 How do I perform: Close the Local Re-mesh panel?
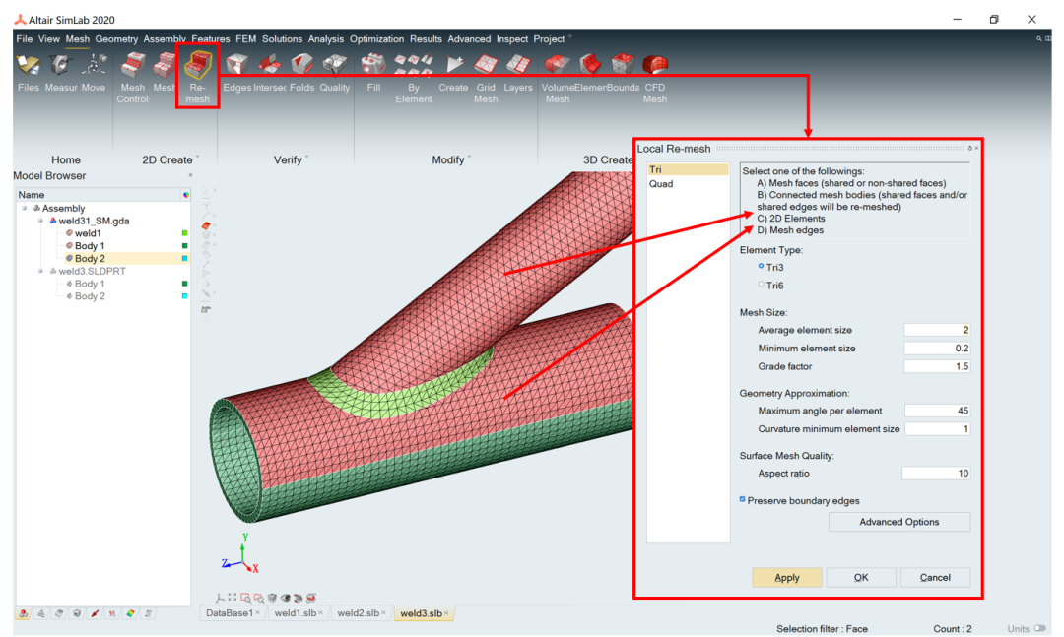pos(976,148)
